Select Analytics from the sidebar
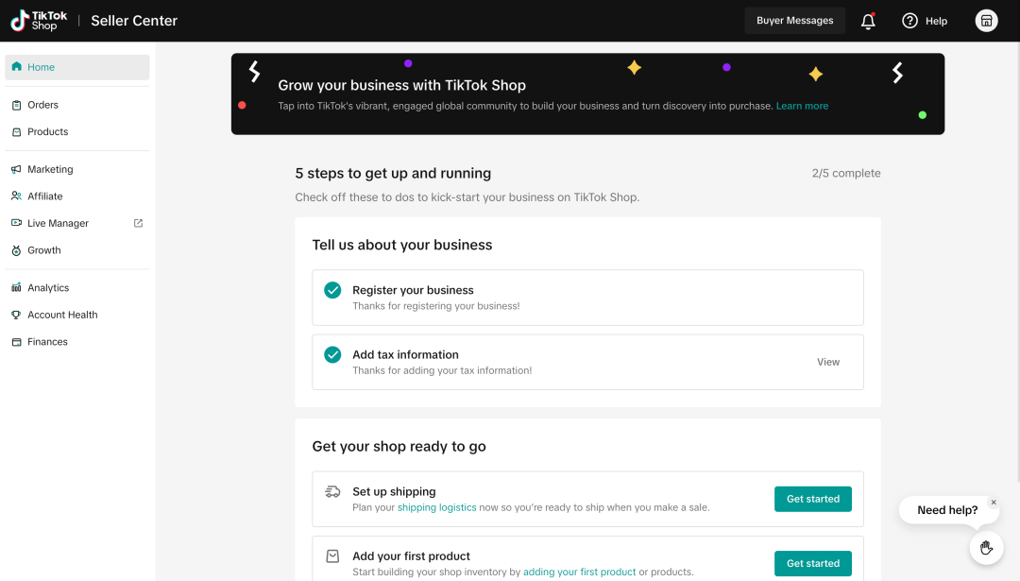 click(x=48, y=288)
